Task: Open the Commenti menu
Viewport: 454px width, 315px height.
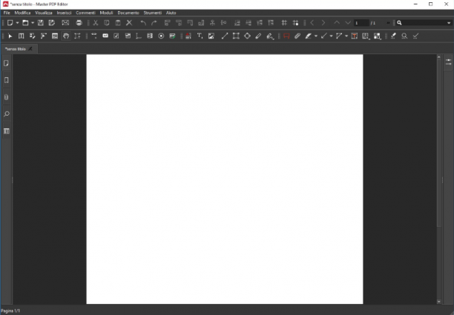Action: [86, 13]
